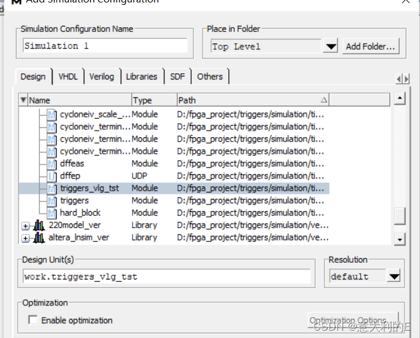This screenshot has width=420, height=338.
Task: Click the Design Unit(s) input field
Action: 167,276
